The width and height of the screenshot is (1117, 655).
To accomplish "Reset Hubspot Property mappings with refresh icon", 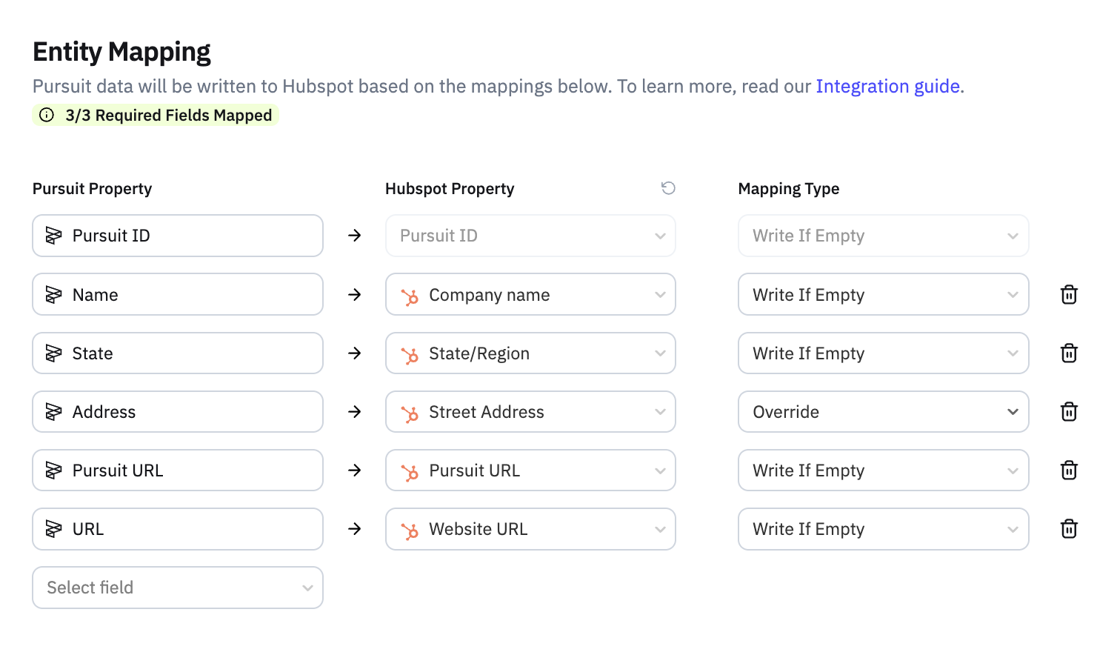I will click(668, 188).
